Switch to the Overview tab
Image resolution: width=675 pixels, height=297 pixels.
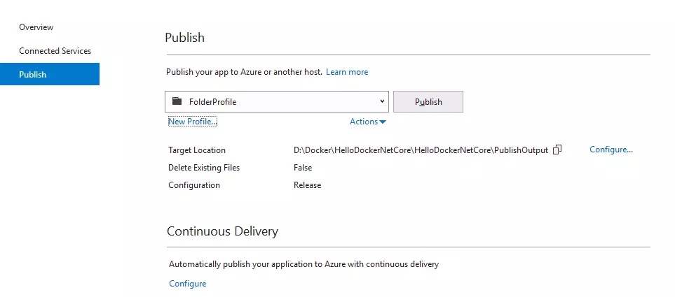pos(36,27)
